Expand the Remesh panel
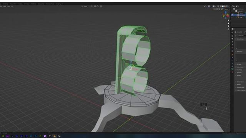 238,85
